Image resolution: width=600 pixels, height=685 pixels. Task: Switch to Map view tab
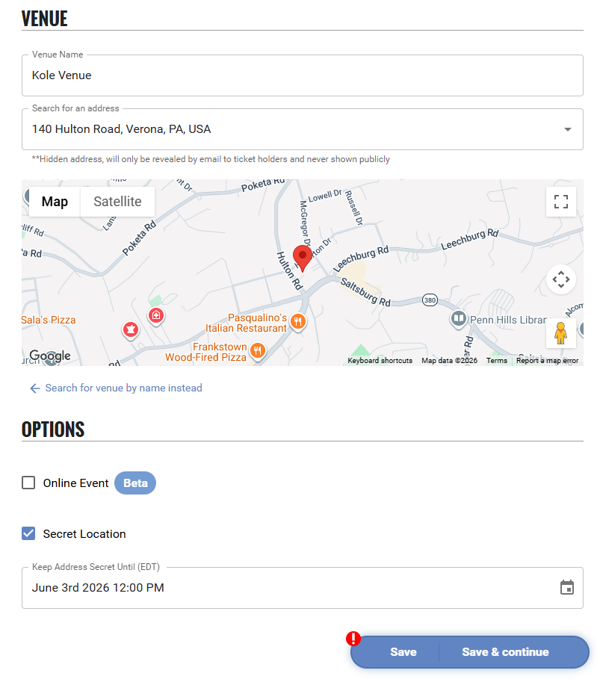pos(55,202)
